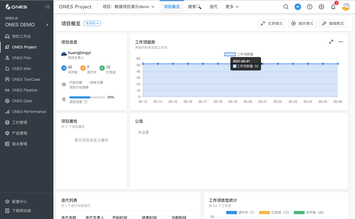Viewport: 355px width, 219px height.
Task: Click the 项目进度 progress bar
Action: pos(87,97)
